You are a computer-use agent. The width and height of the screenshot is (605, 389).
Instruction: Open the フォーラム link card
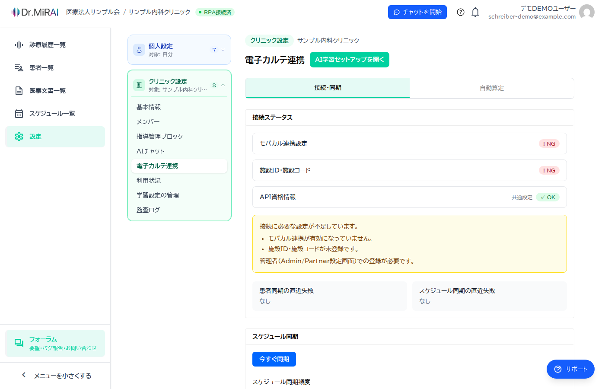click(55, 344)
